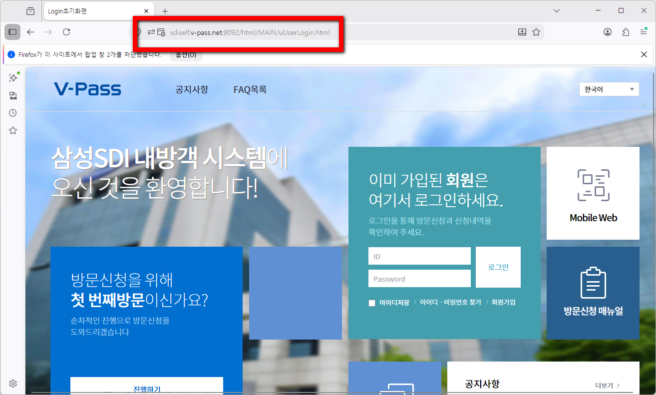Open the FAQ목록 menu
Screen dimensions: 656x395
[x=250, y=90]
